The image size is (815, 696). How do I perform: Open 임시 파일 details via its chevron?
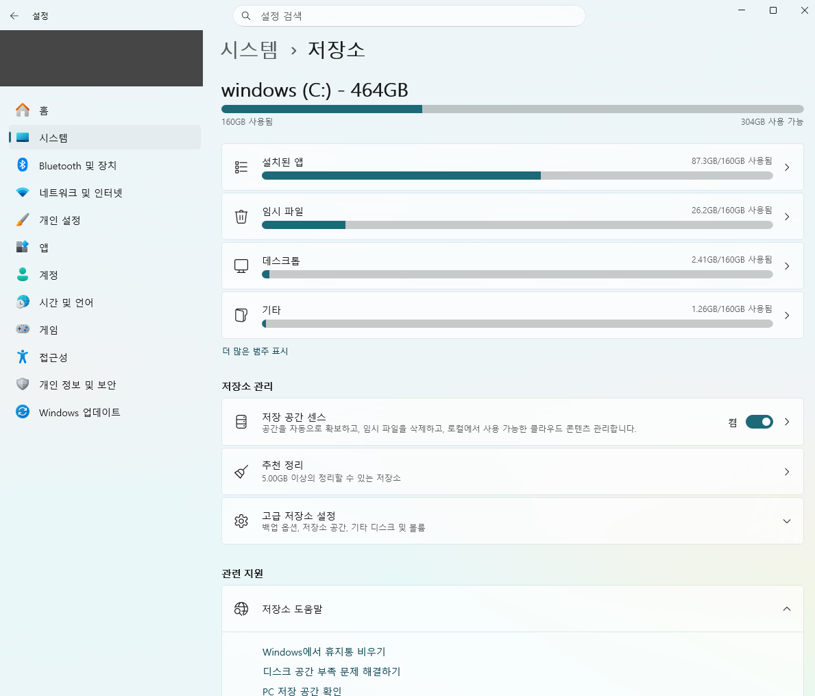(x=787, y=216)
